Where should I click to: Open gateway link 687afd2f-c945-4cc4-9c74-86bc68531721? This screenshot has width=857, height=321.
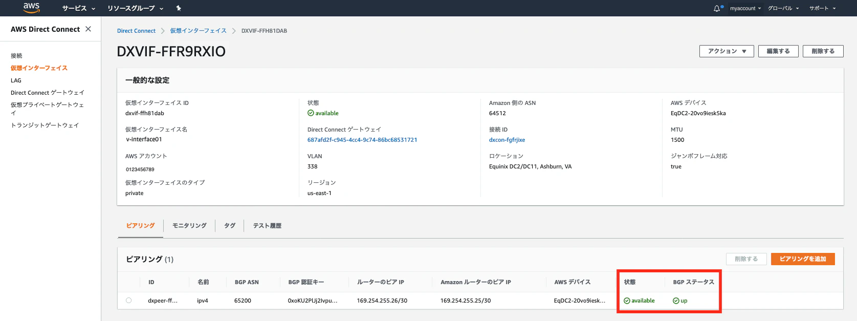tap(362, 140)
